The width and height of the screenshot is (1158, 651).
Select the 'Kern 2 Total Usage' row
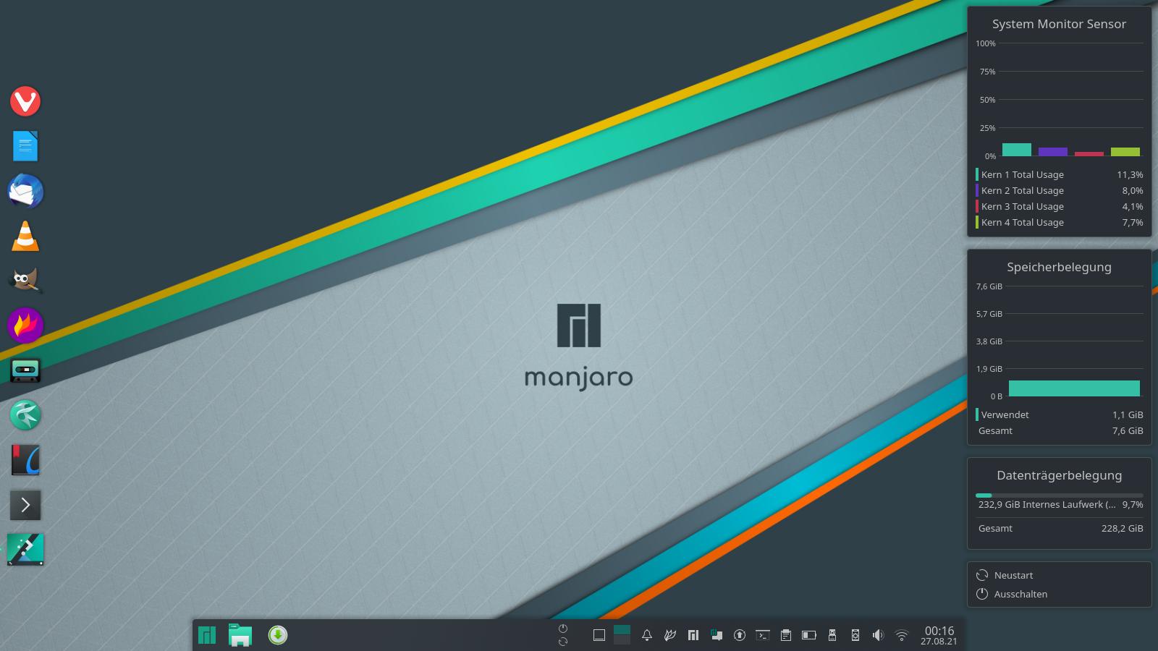pos(1060,190)
